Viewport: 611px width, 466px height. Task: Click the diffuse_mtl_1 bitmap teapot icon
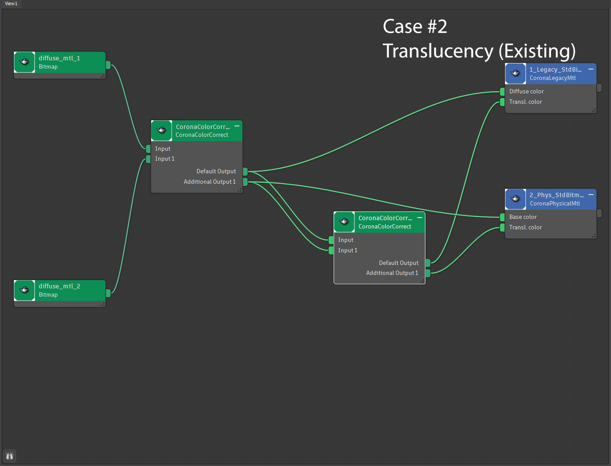pos(24,62)
